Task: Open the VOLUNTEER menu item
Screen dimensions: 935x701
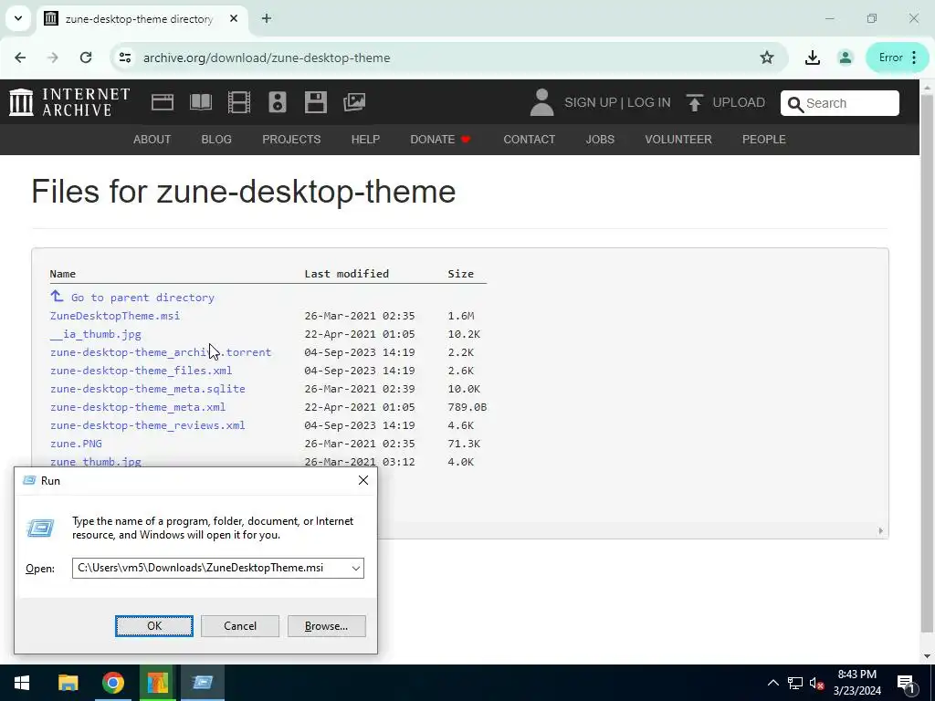Action: pos(678,140)
